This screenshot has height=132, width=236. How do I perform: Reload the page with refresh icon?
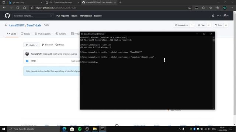point(18,8)
